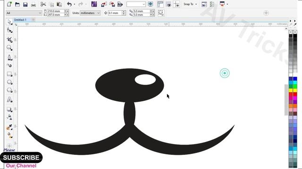Click the Copy icon
The height and width of the screenshot is (169, 302).
tap(51, 4)
